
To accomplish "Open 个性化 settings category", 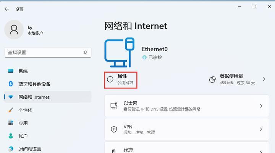I will [x=48, y=110].
